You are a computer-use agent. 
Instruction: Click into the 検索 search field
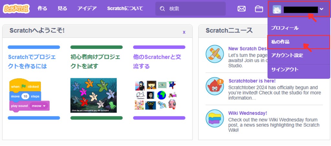[190, 9]
